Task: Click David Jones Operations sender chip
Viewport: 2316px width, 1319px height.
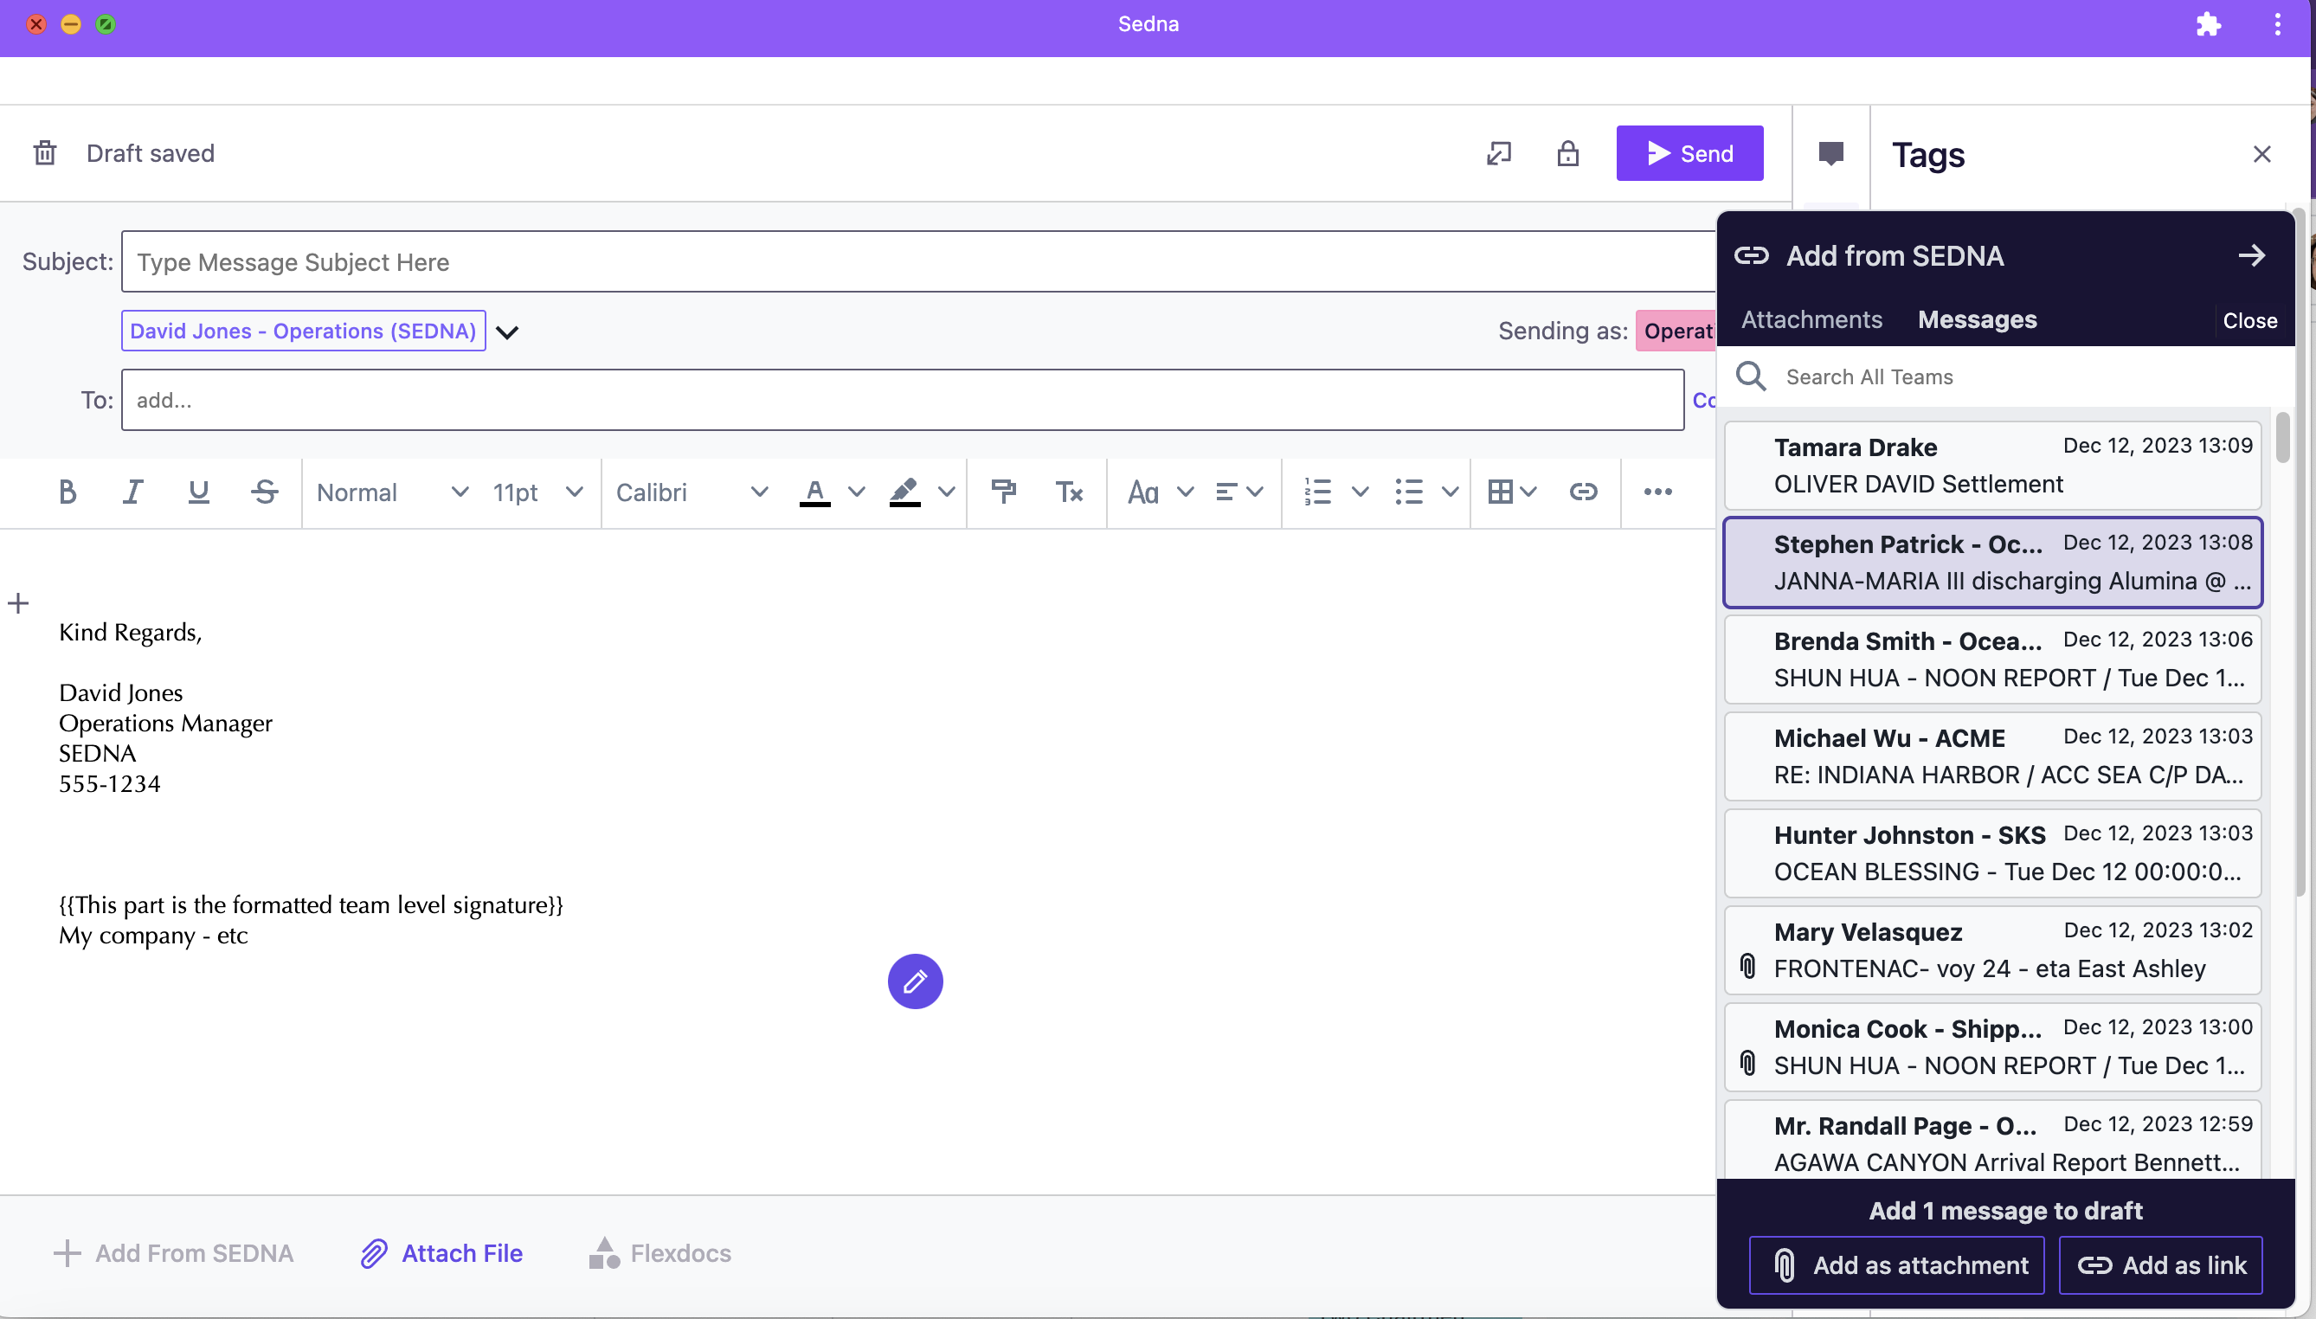Action: click(304, 331)
